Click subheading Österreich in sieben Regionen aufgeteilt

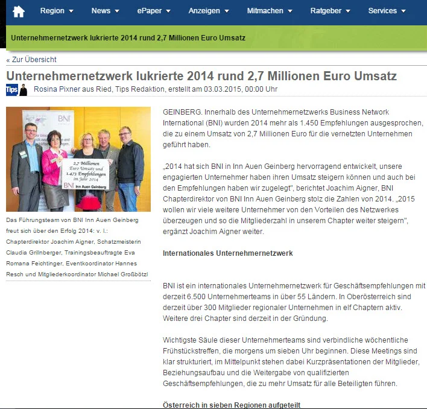(232, 405)
